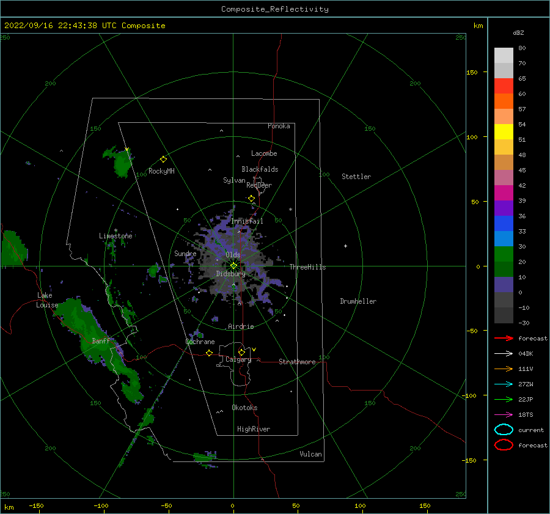Click the Innisfail city label
The image size is (550, 514).
pyautogui.click(x=247, y=221)
